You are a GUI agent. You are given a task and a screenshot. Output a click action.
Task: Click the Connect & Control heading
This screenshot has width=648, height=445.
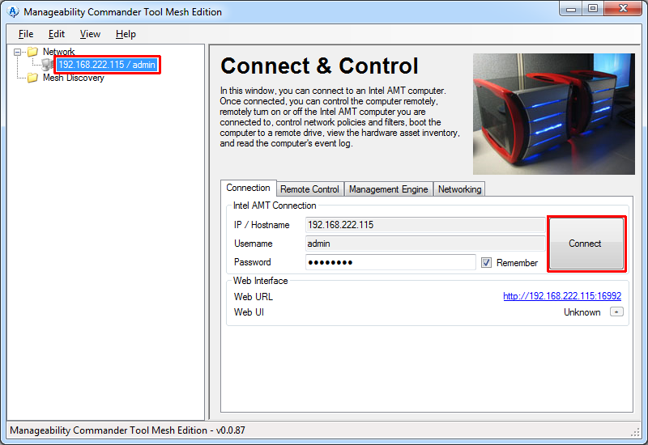pos(319,66)
